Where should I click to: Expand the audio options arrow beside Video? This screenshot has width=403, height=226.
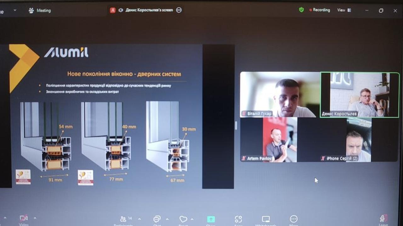5,218
